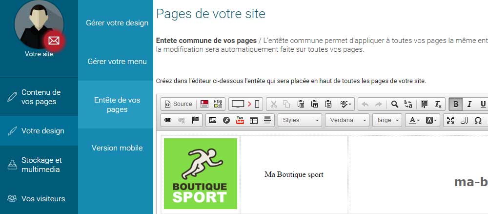Click the YouTube embed icon
Screen dimensions: 488x214
pos(240,120)
